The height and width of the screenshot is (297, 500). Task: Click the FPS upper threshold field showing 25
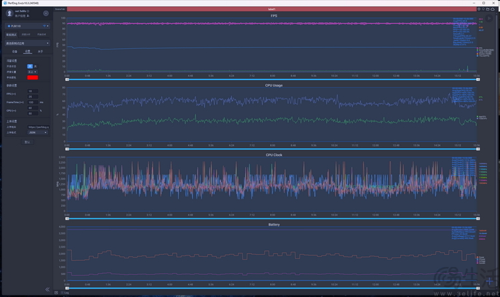click(33, 97)
